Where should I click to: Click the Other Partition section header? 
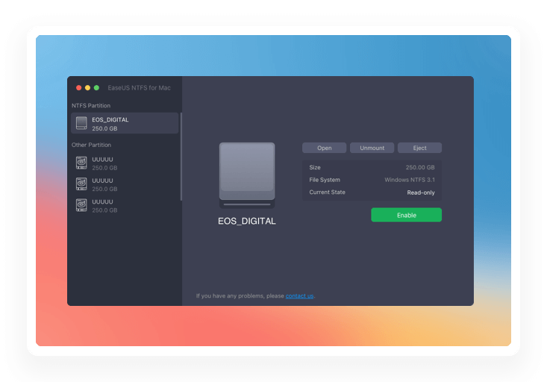click(x=91, y=145)
